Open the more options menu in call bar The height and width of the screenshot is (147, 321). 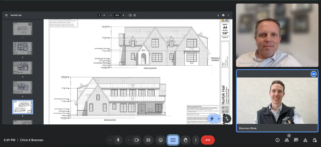[x=196, y=140]
